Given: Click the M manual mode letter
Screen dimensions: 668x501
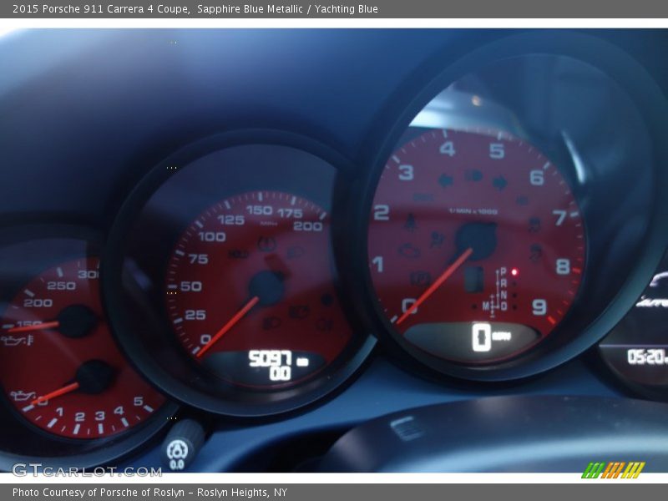Looking at the screenshot, I should pos(486,306).
